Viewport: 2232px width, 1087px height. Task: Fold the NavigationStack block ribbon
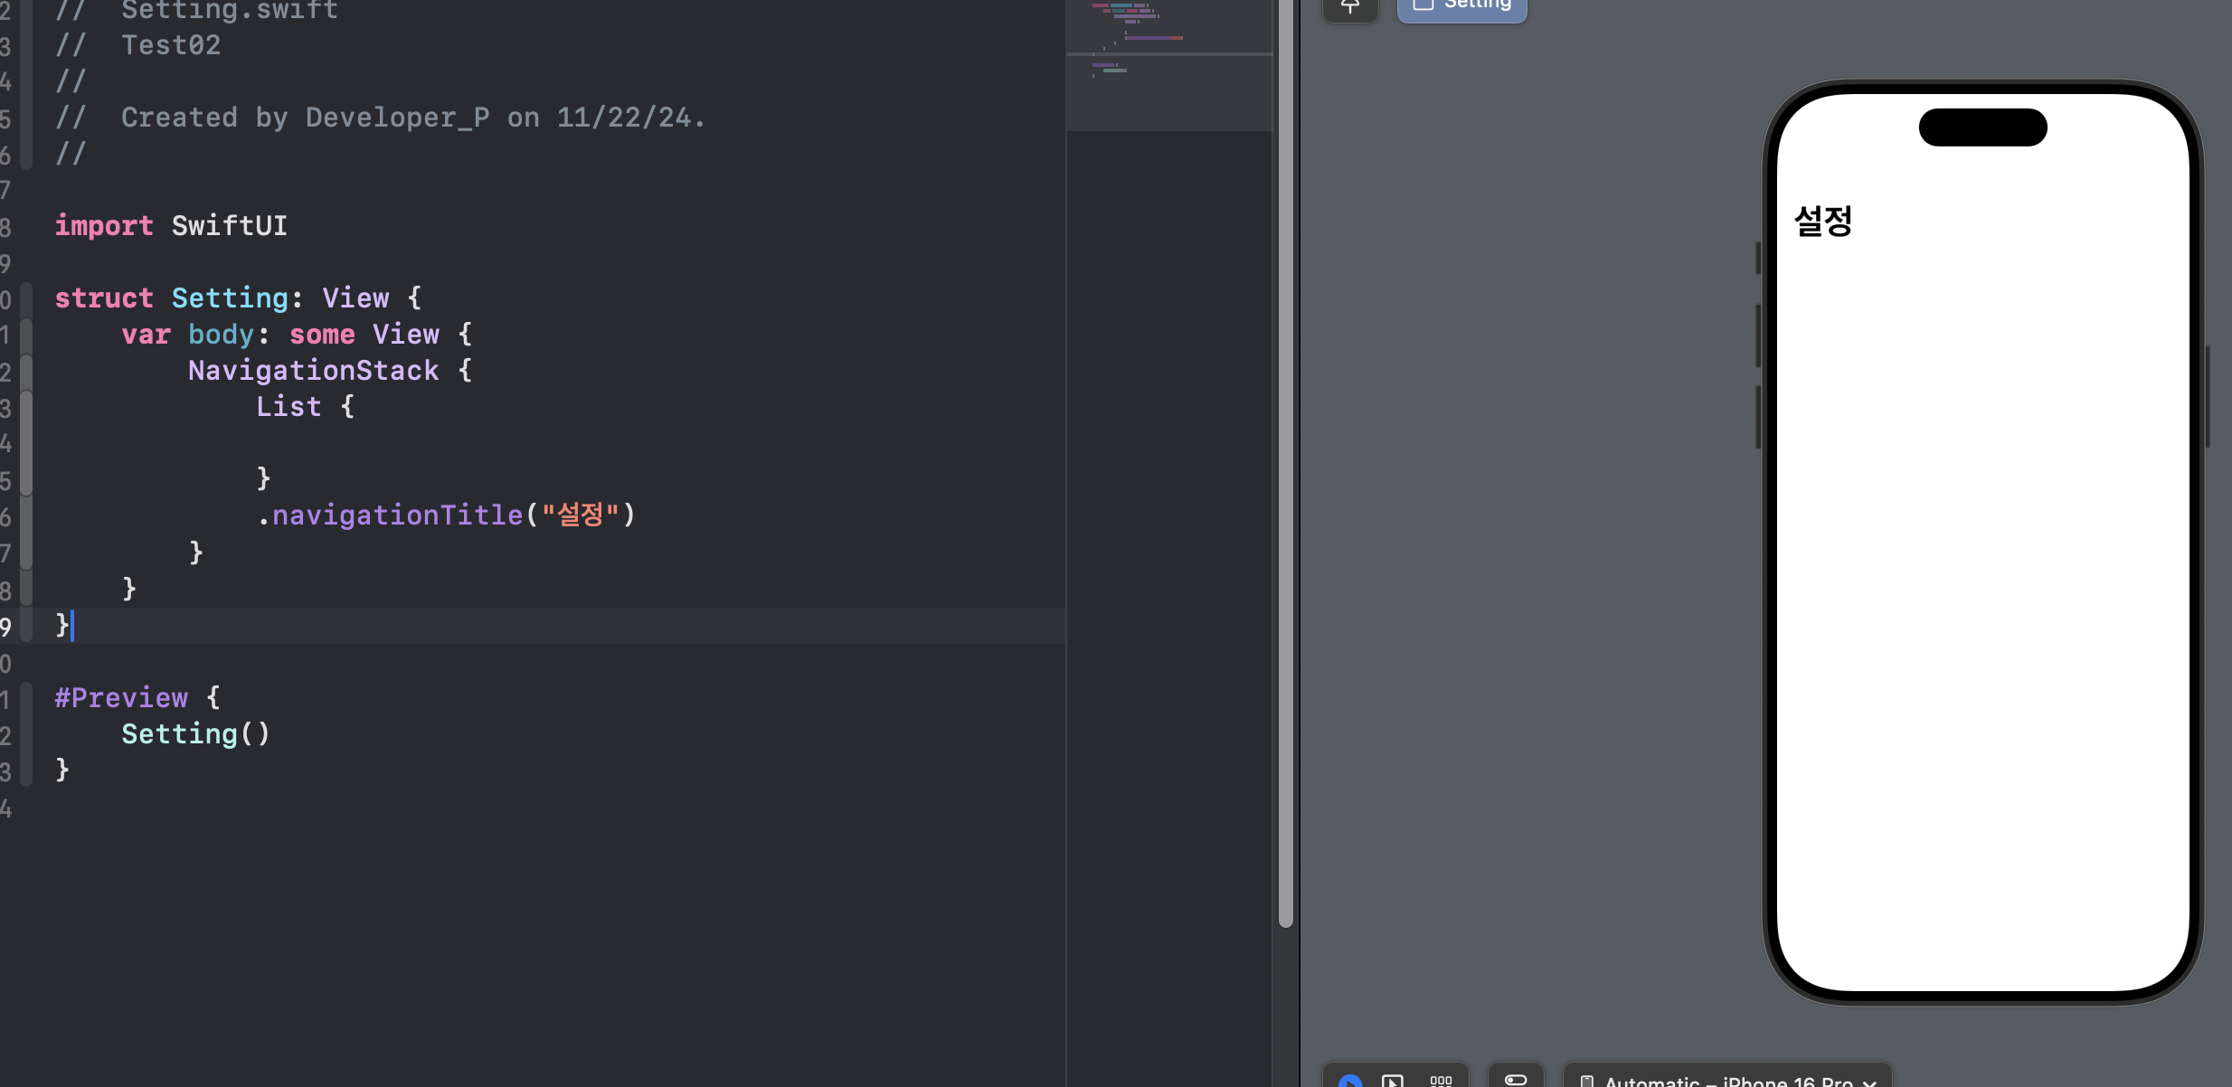point(26,372)
